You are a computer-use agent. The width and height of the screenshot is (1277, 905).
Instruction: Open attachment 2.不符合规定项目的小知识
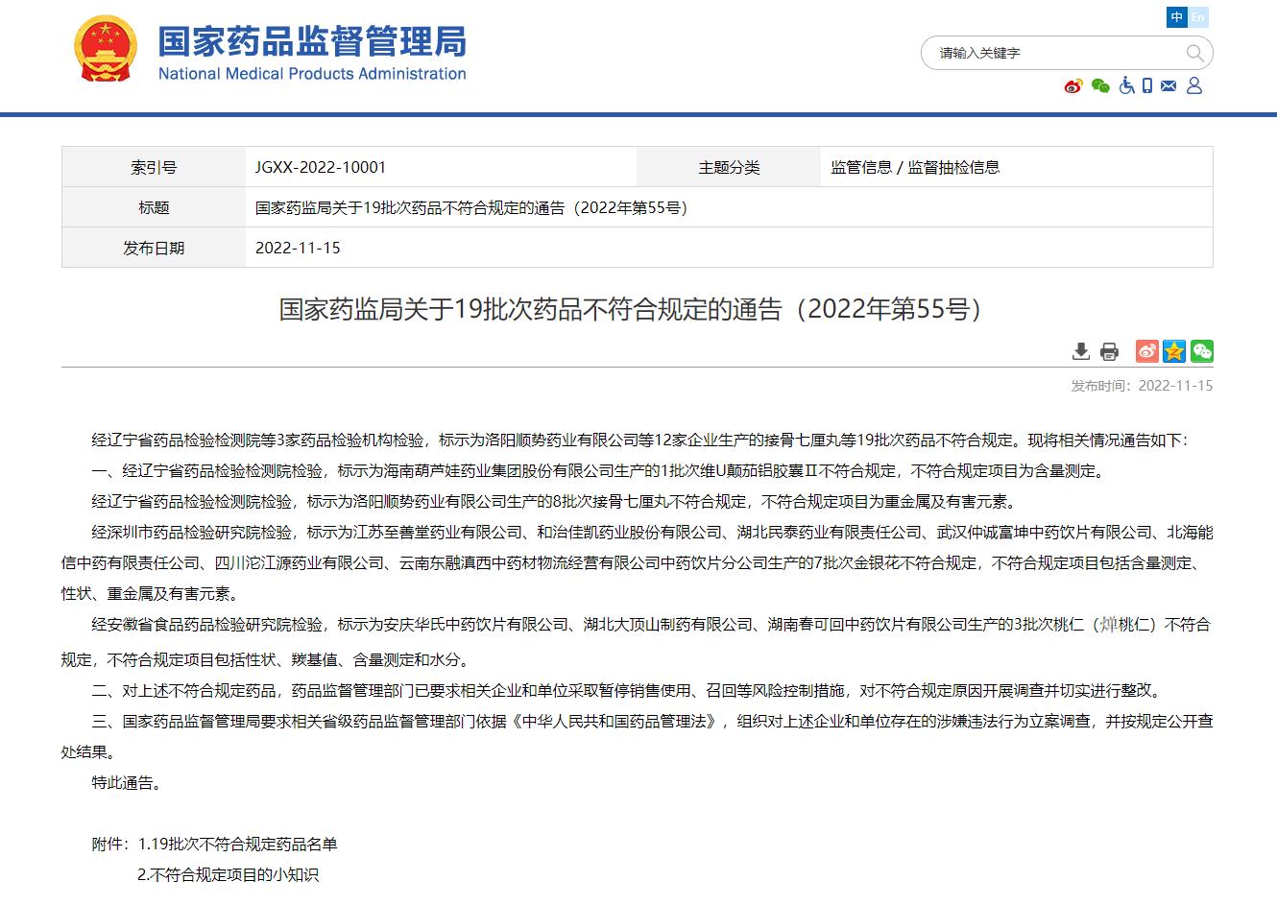pyautogui.click(x=228, y=875)
